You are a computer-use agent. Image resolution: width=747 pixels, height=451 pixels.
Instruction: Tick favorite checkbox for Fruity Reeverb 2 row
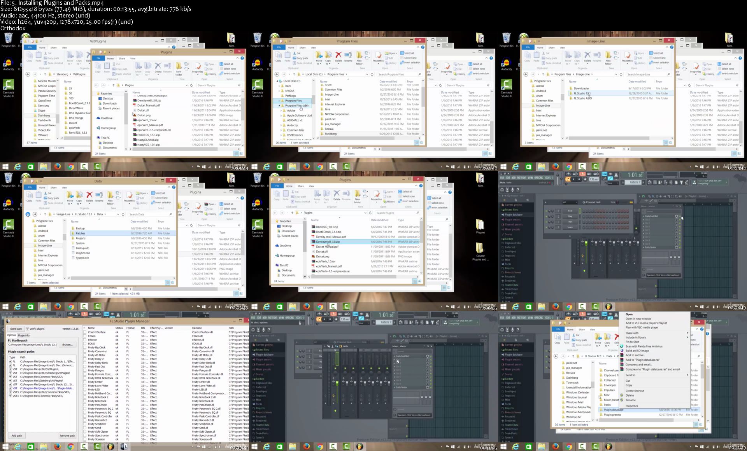pyautogui.click(x=85, y=420)
